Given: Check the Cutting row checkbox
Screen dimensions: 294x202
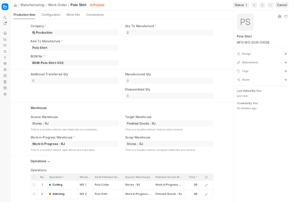Looking at the screenshot, I should 34,185.
